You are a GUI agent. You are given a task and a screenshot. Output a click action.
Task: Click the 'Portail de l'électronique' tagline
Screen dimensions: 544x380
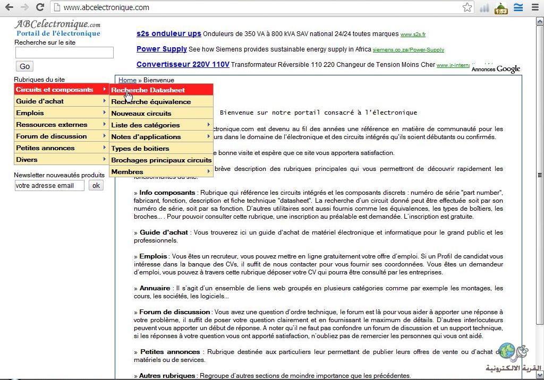(x=58, y=33)
